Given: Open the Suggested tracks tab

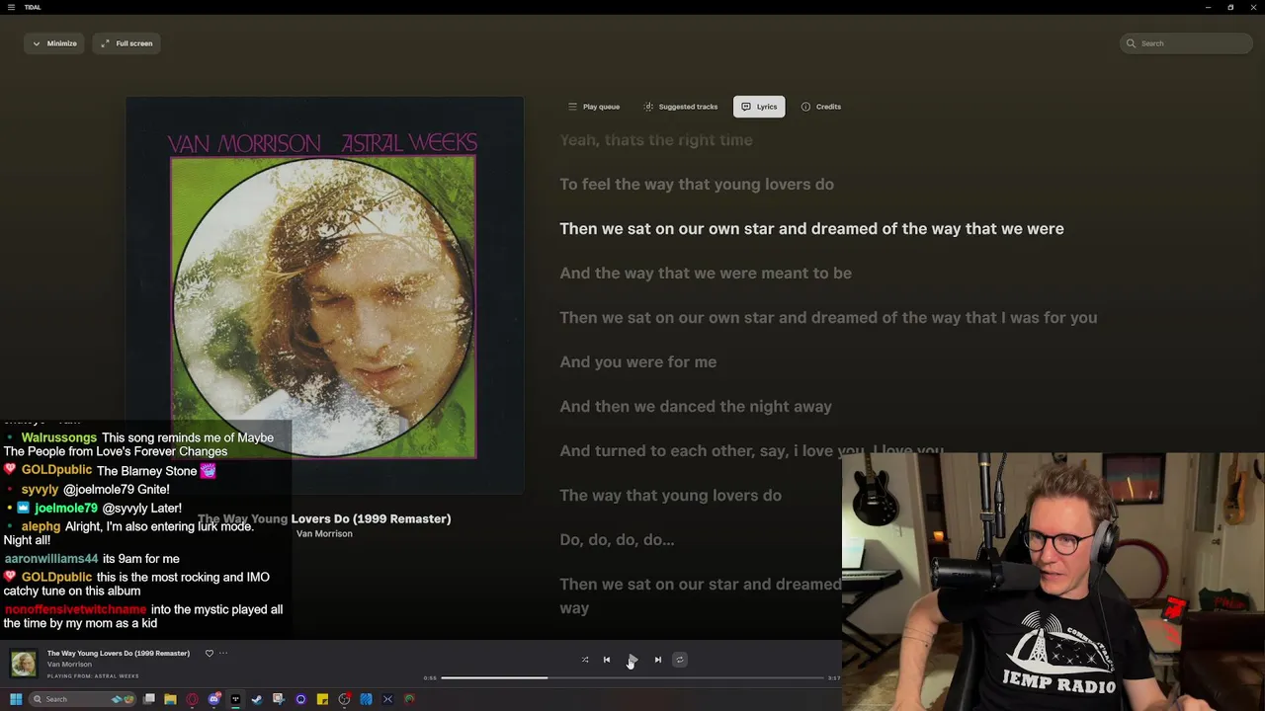Looking at the screenshot, I should 680,107.
